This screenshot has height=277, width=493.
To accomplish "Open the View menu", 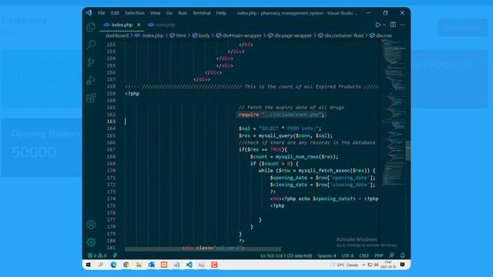I will pos(156,13).
